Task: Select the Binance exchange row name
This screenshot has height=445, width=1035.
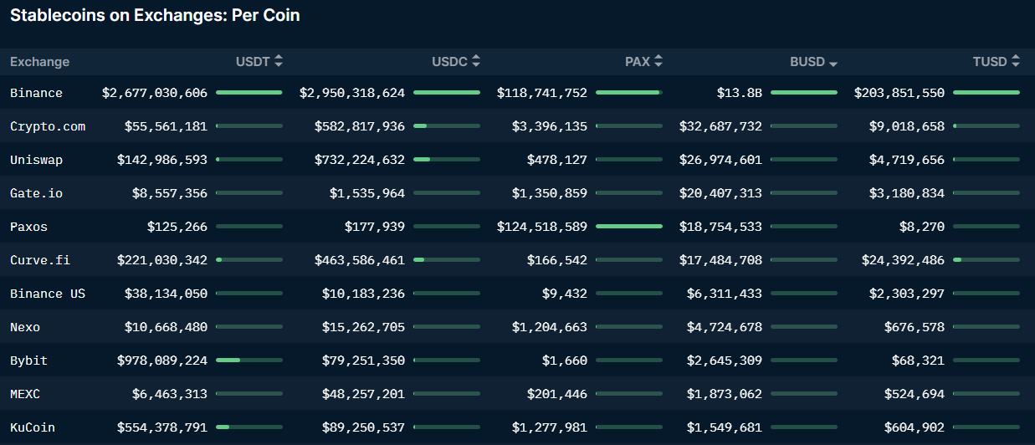Action: [36, 93]
